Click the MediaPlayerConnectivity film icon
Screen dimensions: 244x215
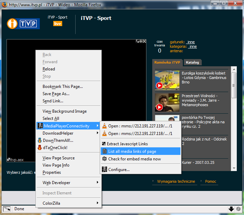(x=40, y=126)
